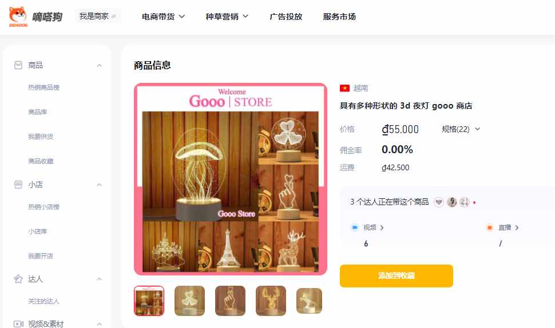
Task: Open the 广告投放 menu item
Action: point(286,17)
